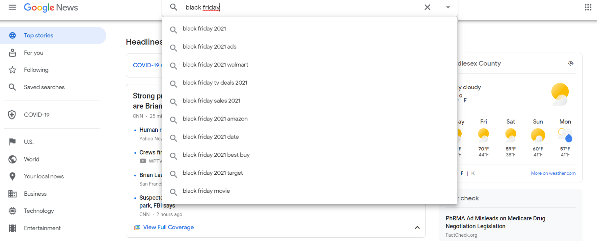Open the Google apps grid
This screenshot has height=241, width=597.
(588, 7)
